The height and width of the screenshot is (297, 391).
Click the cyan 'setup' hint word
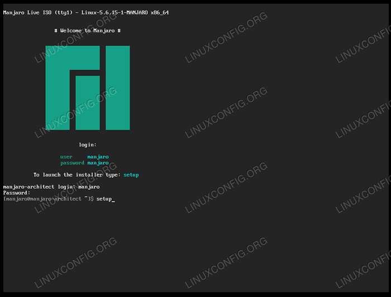[x=131, y=175]
